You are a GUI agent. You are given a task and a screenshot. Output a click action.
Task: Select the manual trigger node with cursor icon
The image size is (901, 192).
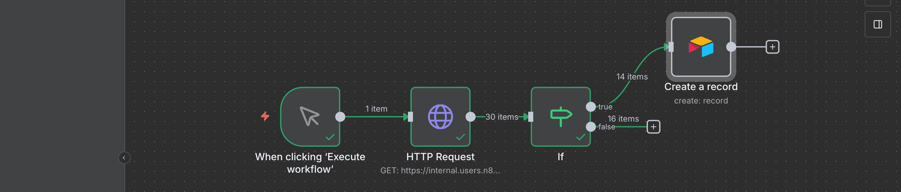tap(310, 116)
